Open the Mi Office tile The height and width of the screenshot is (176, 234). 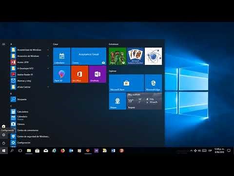click(79, 74)
